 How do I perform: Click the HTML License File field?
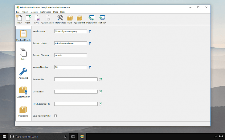[x=76, y=104]
